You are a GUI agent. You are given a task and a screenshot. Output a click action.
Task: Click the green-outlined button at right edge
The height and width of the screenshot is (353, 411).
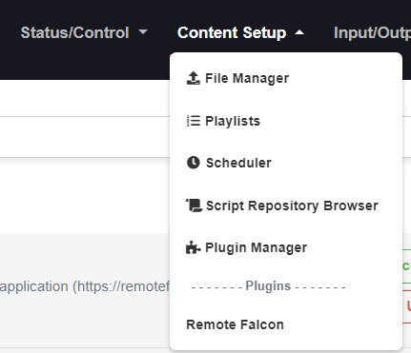coord(406,266)
